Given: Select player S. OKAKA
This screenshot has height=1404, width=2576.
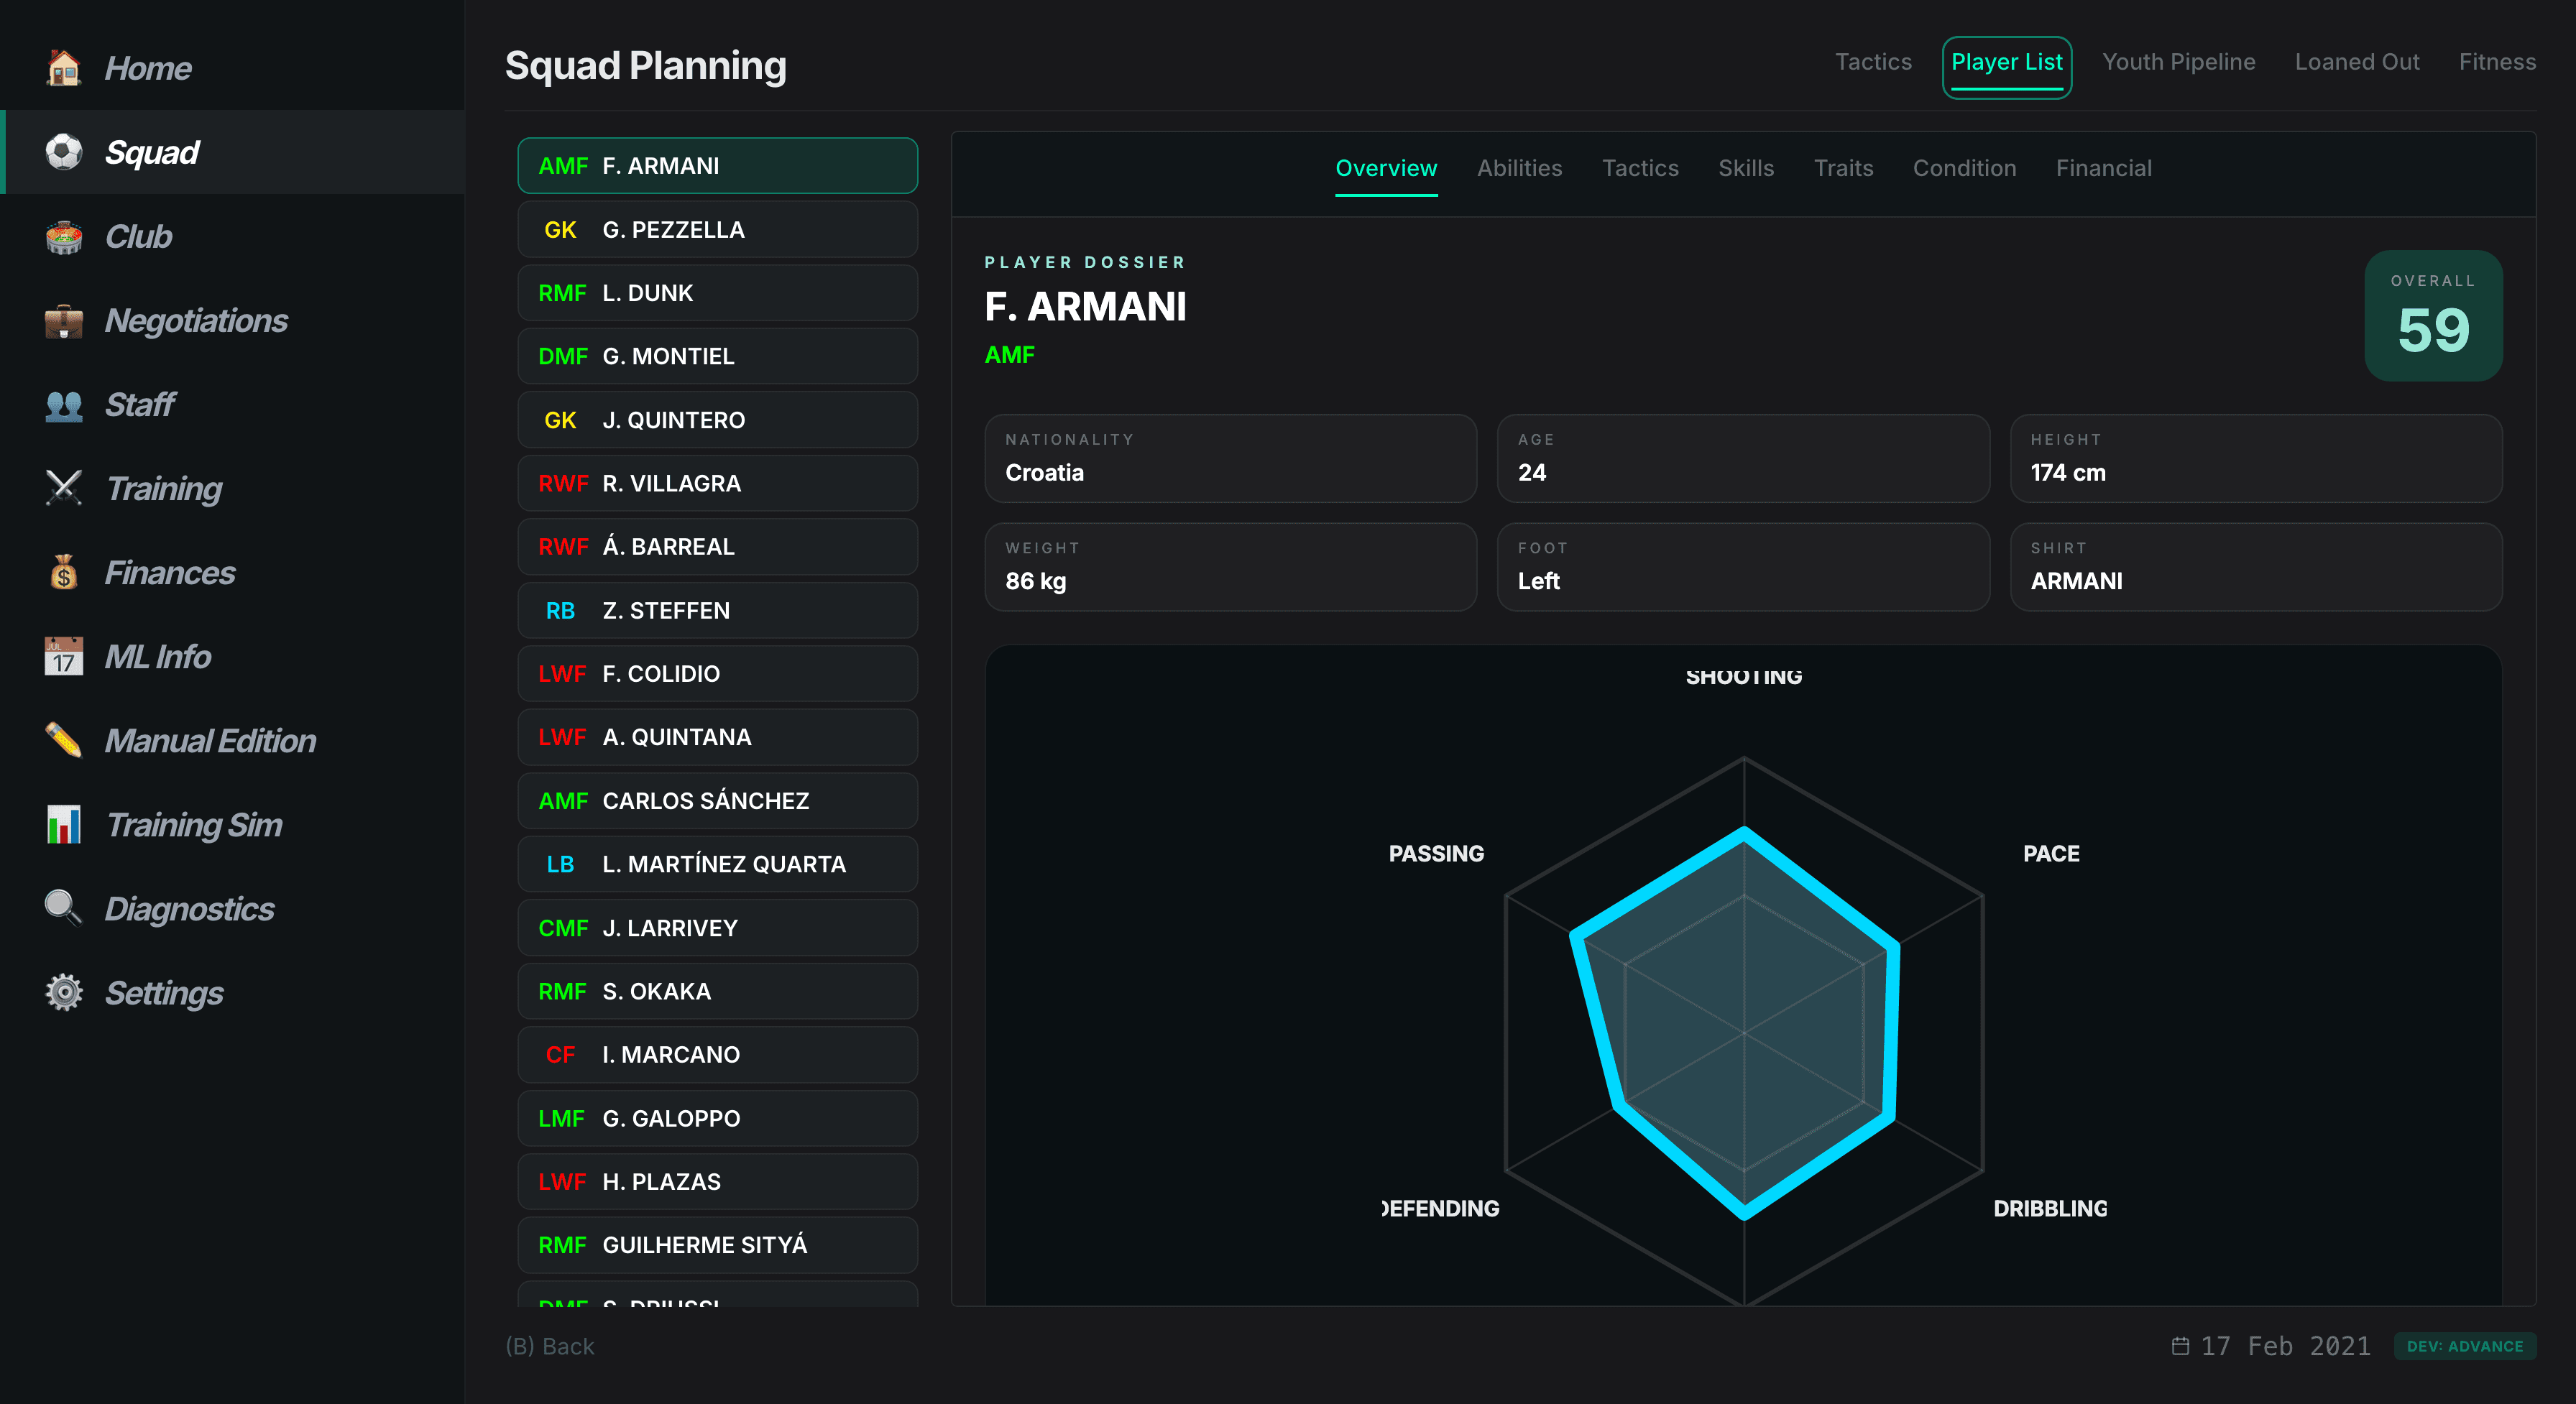Looking at the screenshot, I should click(x=717, y=991).
